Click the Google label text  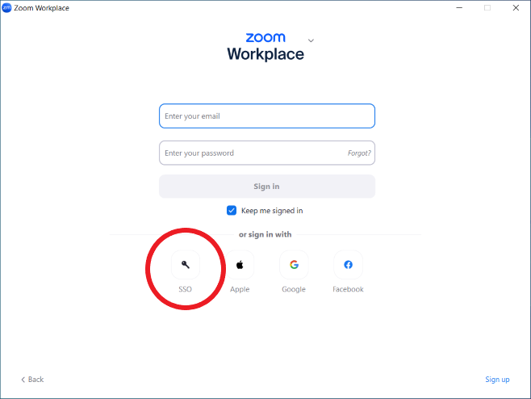tap(294, 289)
